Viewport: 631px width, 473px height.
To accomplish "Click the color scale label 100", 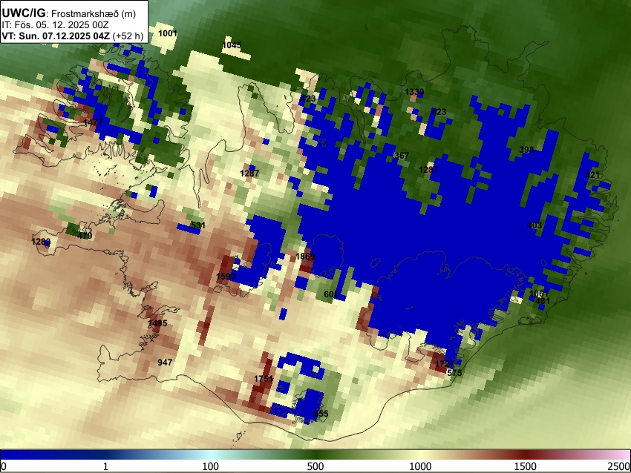I will click(211, 466).
